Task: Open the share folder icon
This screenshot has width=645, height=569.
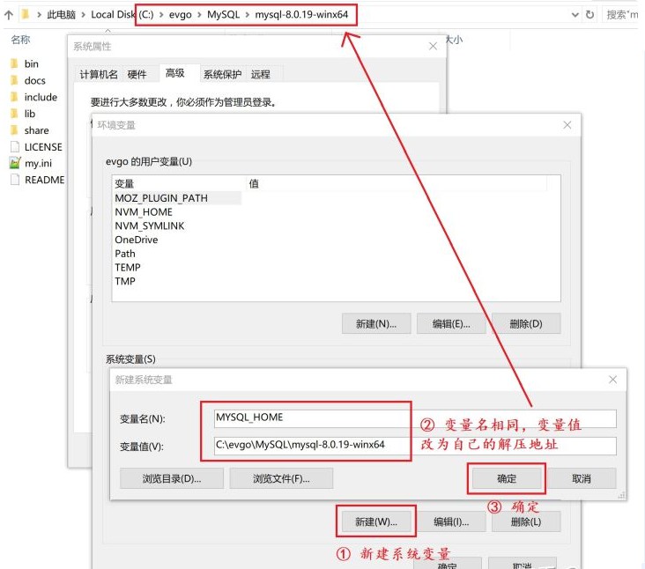Action: [14, 130]
